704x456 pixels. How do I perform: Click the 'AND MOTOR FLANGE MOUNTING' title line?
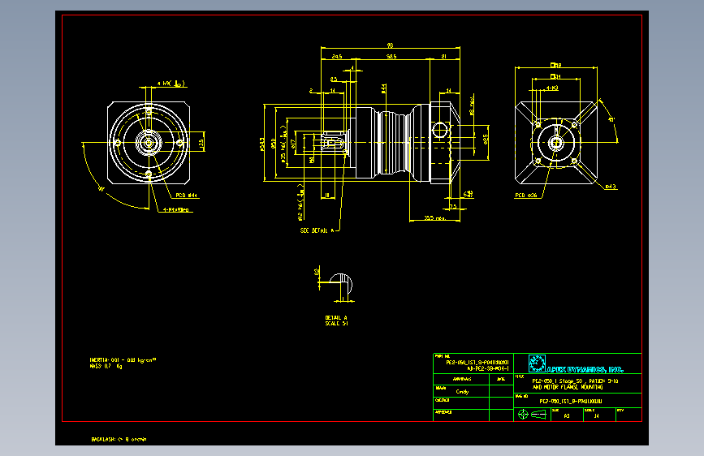(x=568, y=386)
